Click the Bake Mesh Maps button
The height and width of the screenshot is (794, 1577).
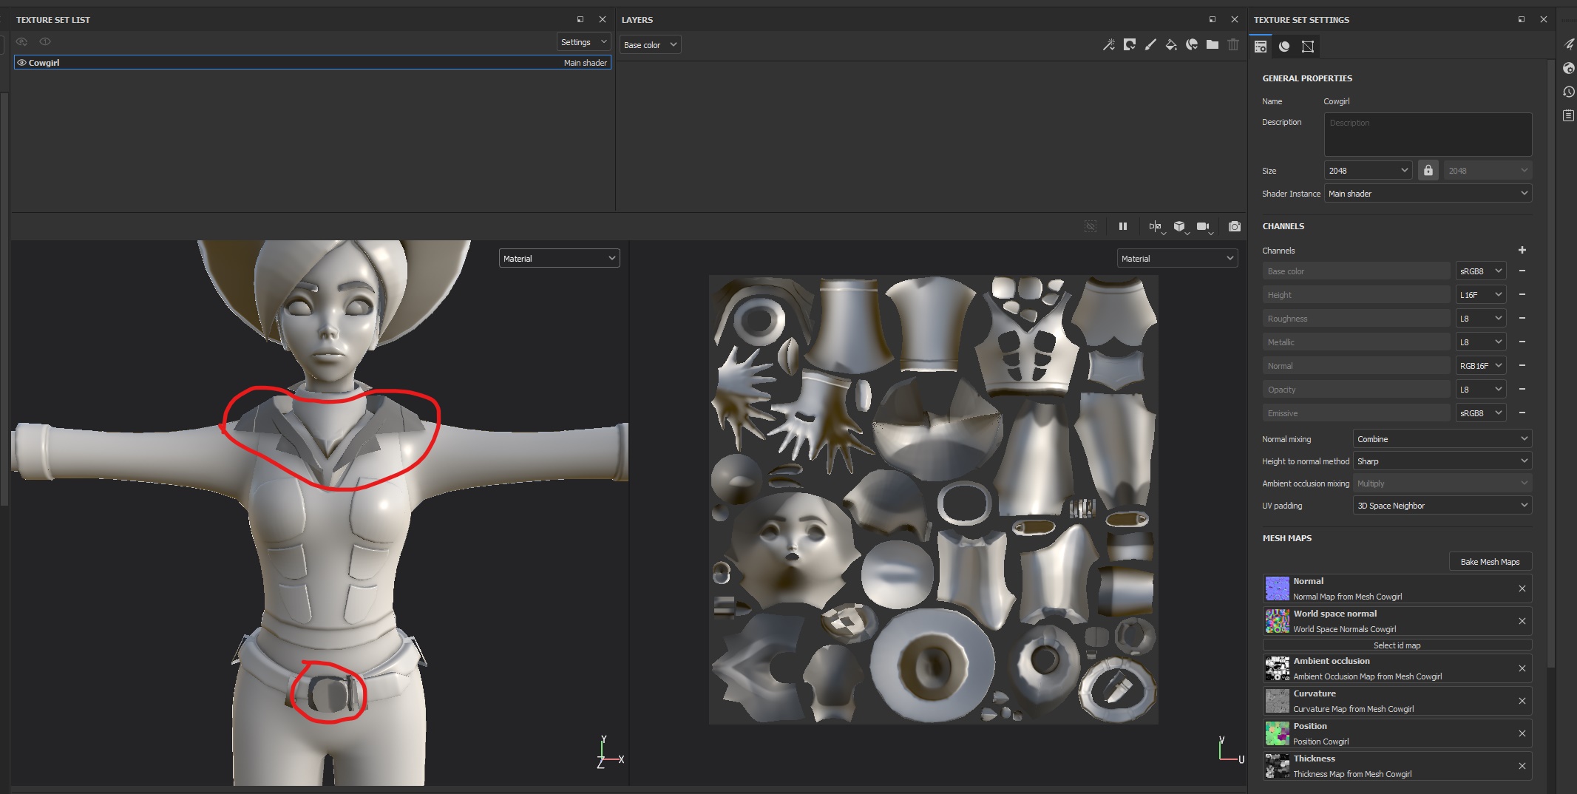click(1490, 561)
